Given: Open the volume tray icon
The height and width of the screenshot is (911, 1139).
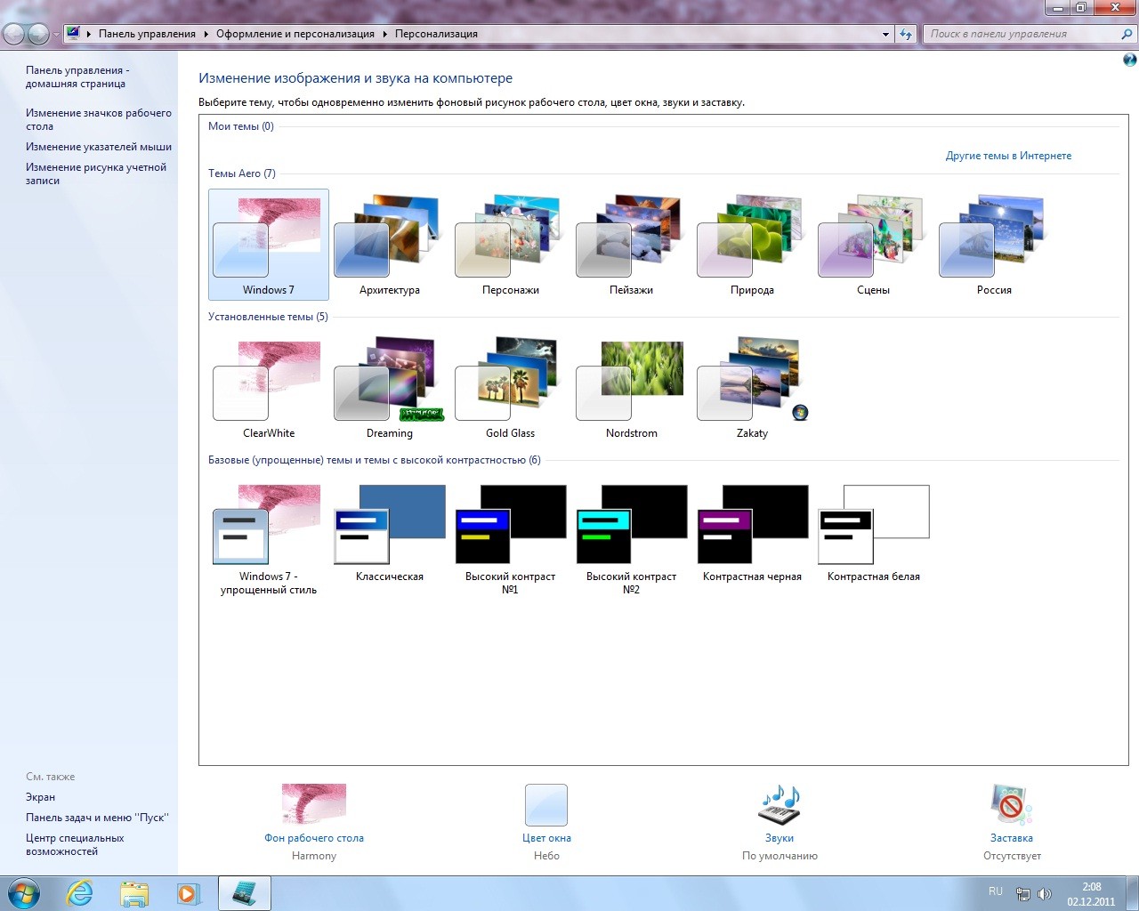Looking at the screenshot, I should point(1045,894).
